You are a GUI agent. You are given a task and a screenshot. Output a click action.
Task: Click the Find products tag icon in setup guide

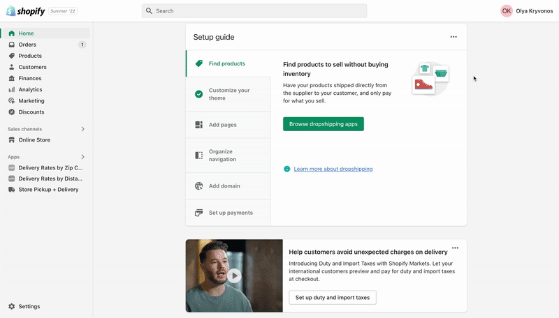199,63
